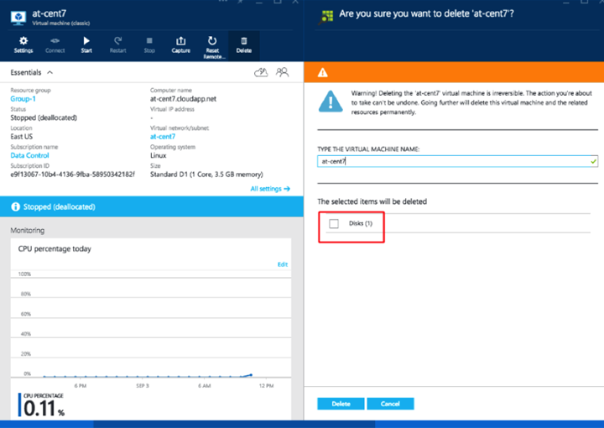Select the computer name at-cent7.cloudapp.net
The height and width of the screenshot is (428, 604).
[x=183, y=99]
